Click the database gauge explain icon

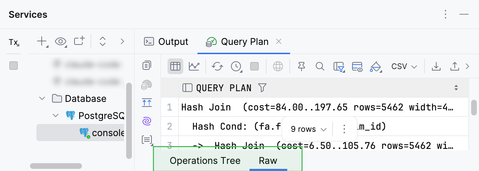tap(146, 84)
